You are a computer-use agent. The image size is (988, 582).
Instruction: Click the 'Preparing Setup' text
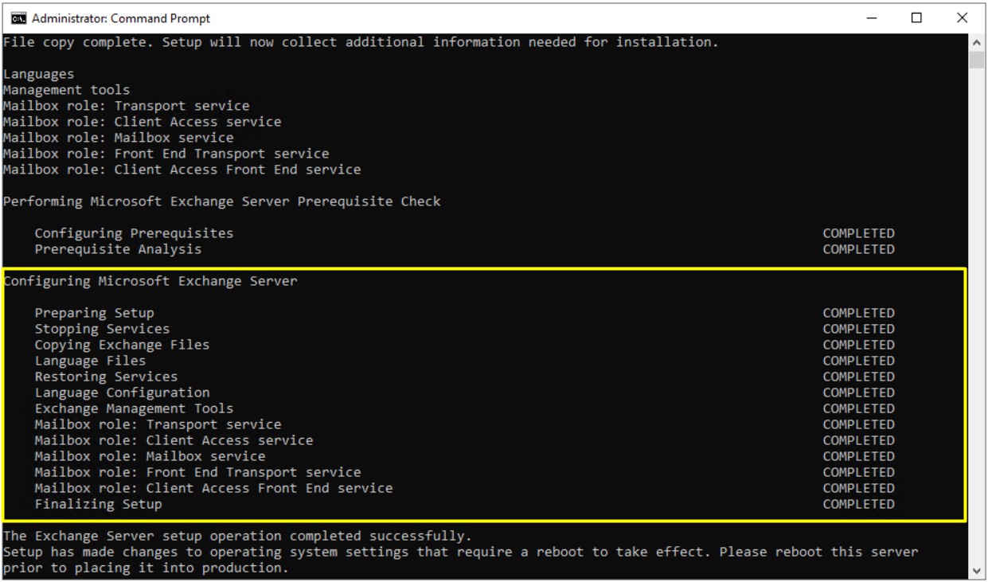[95, 313]
